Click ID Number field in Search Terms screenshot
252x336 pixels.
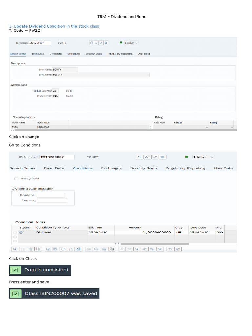pos(40,43)
